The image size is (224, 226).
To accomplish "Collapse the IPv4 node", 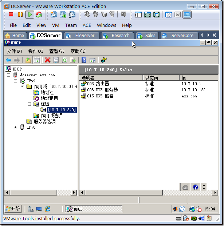I will coord(15,81).
